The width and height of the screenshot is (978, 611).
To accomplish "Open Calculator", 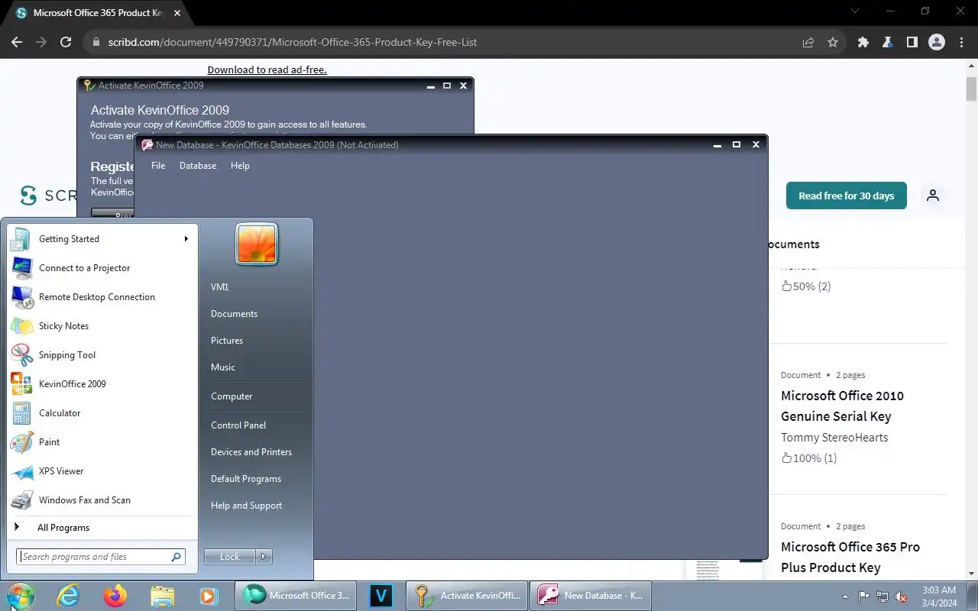I will point(102,413).
